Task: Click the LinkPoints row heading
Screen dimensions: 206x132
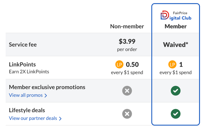Action: point(22,64)
